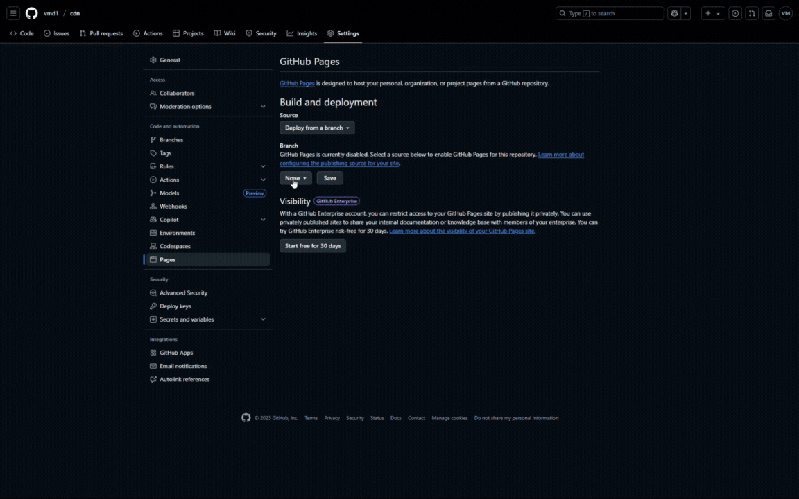Open the footer Security link

355,418
